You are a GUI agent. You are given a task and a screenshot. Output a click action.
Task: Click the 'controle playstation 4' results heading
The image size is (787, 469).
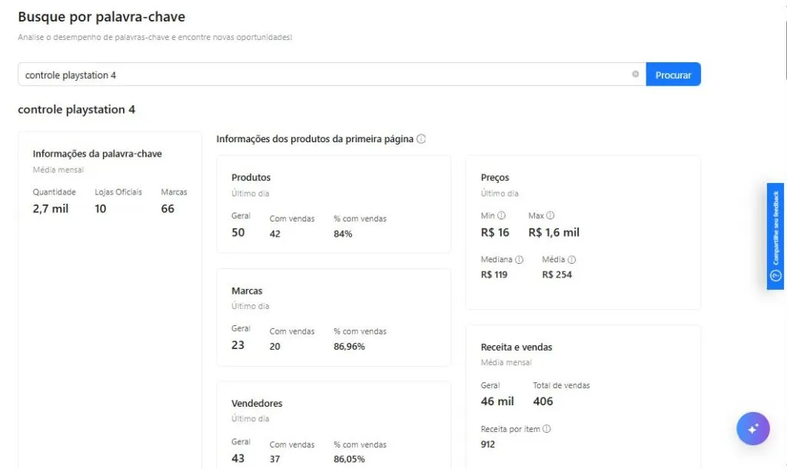pos(76,110)
